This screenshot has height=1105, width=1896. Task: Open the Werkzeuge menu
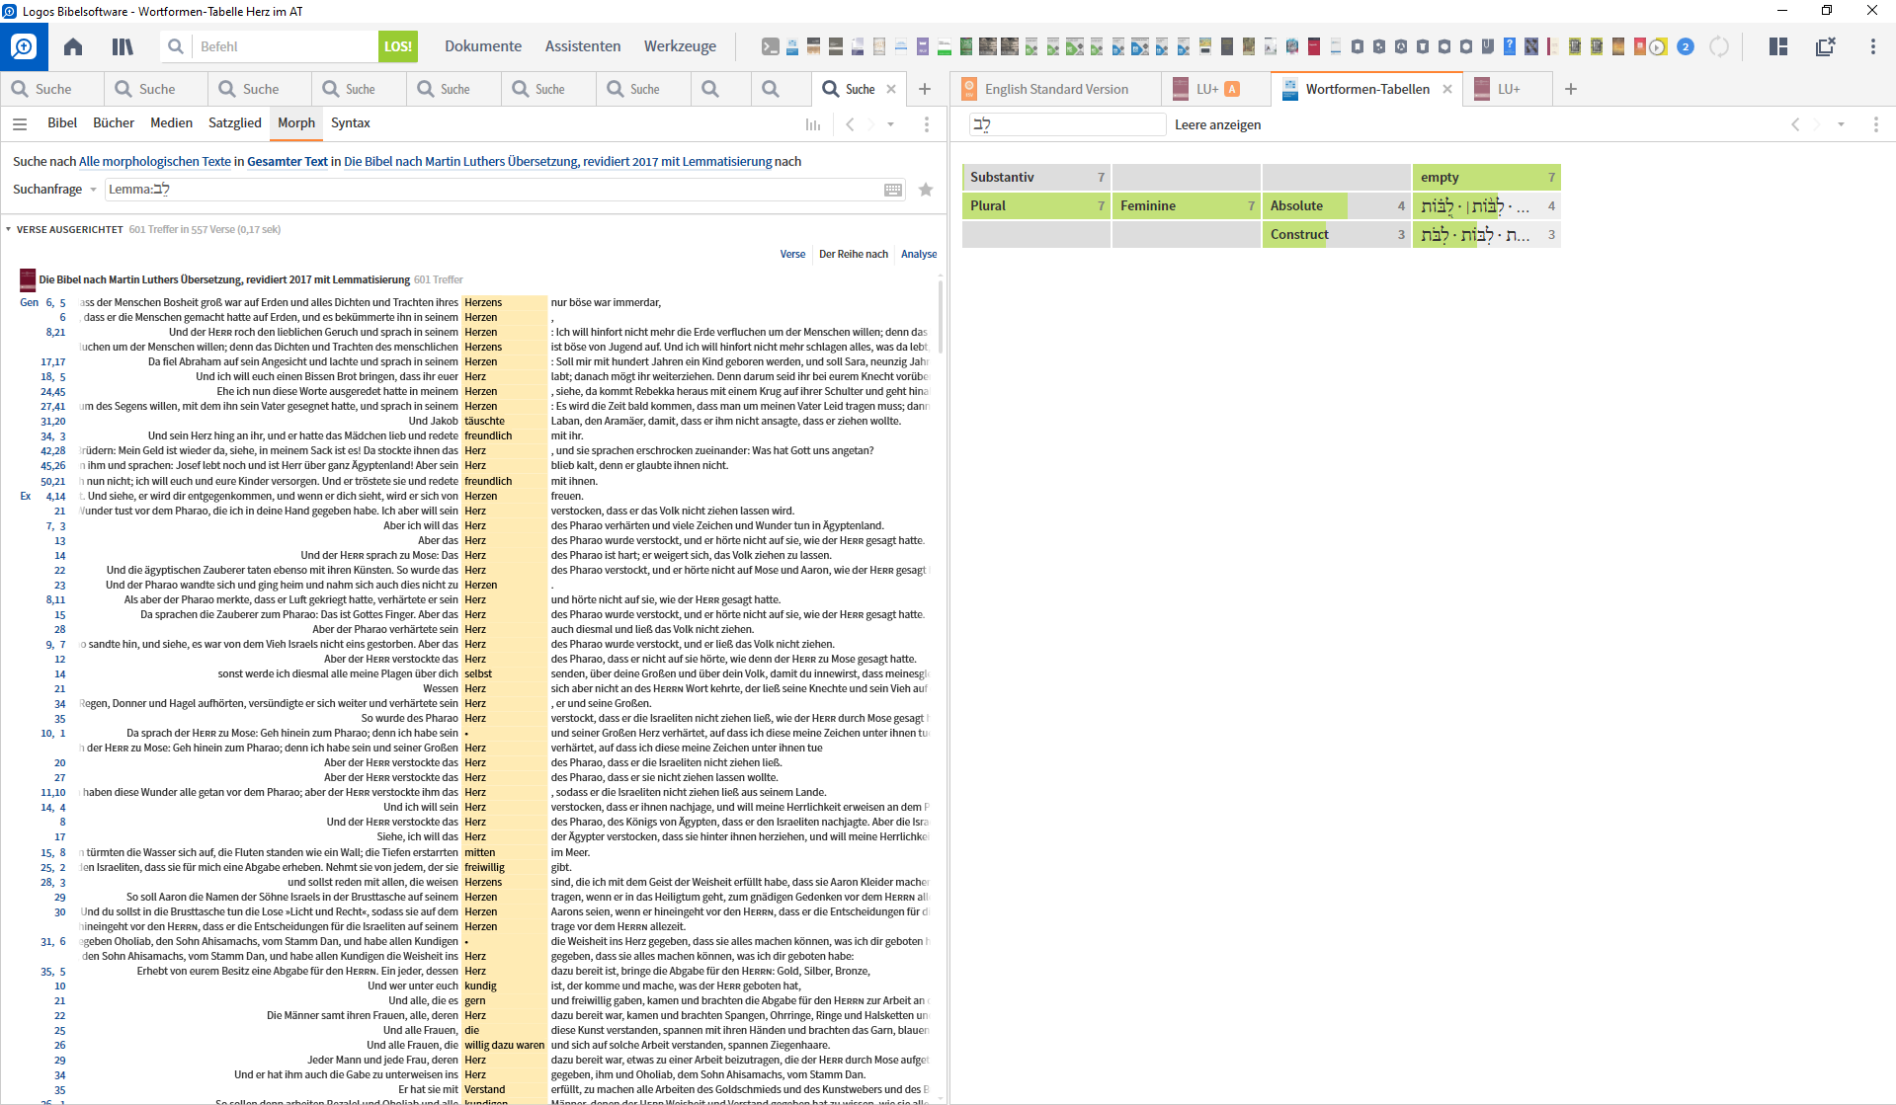tap(680, 46)
